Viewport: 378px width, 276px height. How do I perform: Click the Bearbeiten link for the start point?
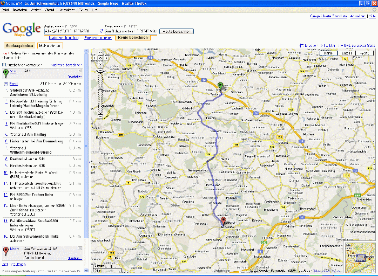(75, 77)
